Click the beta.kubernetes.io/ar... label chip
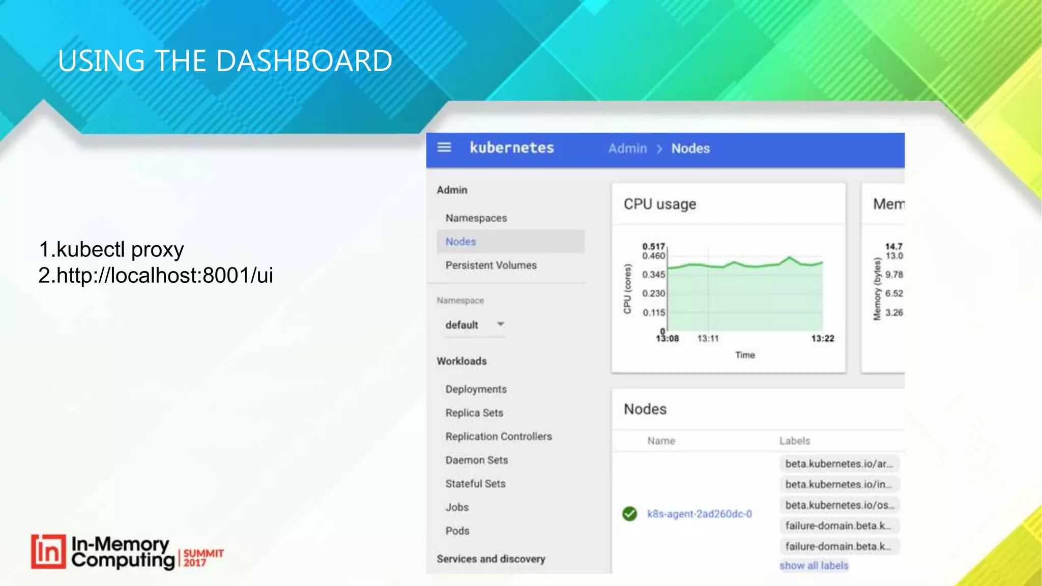 pyautogui.click(x=839, y=464)
